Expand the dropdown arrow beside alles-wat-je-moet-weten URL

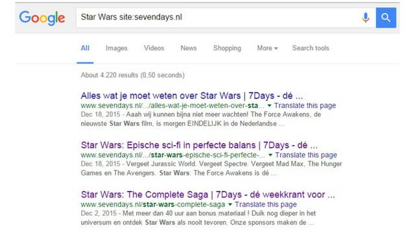point(270,105)
